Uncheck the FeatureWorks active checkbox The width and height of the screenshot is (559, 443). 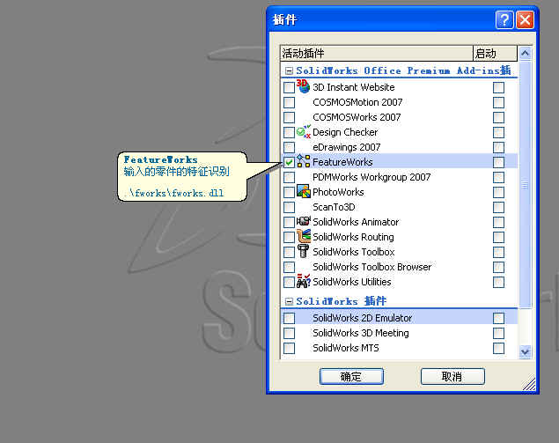(289, 163)
